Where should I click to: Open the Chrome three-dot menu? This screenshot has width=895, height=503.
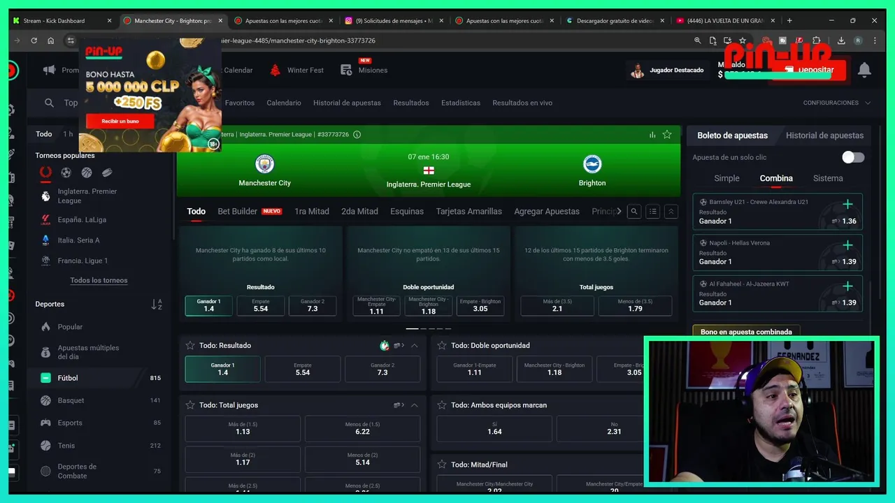click(874, 41)
